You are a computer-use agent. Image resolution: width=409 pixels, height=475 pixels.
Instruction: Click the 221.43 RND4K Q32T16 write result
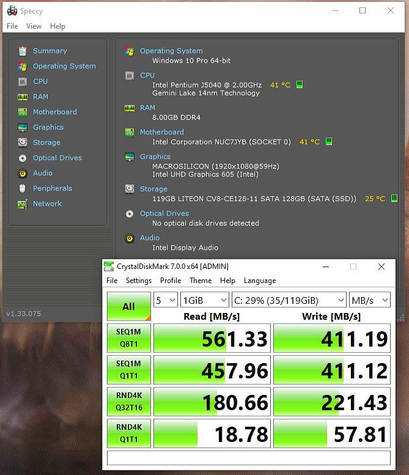click(332, 402)
